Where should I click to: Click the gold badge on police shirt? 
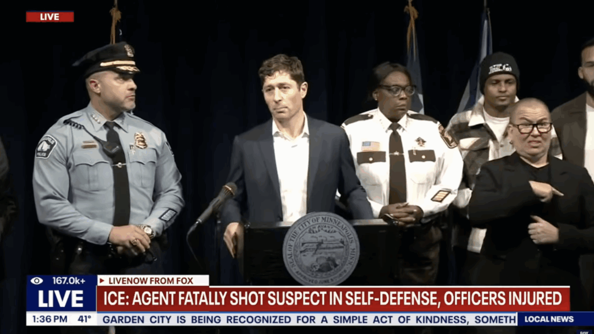click(x=141, y=141)
